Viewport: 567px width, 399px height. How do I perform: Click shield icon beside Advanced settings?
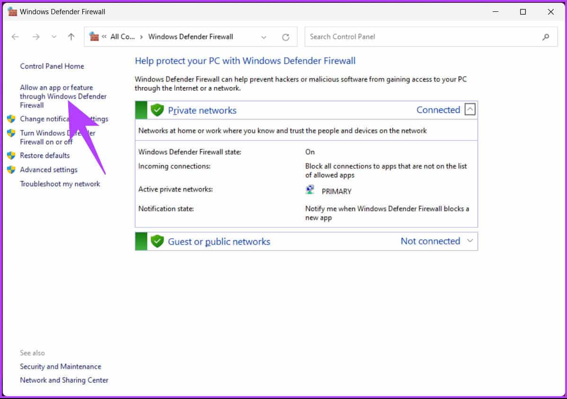pyautogui.click(x=11, y=170)
